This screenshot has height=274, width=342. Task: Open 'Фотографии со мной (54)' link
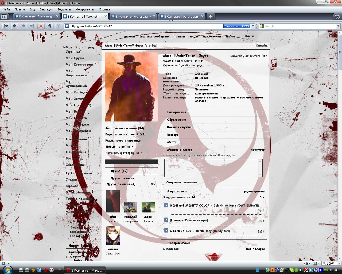tap(125, 128)
